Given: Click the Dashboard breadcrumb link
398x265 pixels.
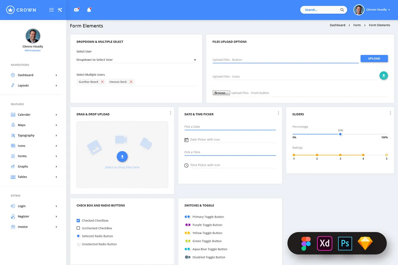Looking at the screenshot, I should (x=337, y=25).
